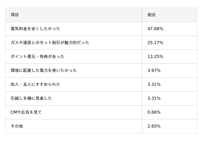
Task: Click the 13.25% percentage cell
Action: (155, 56)
